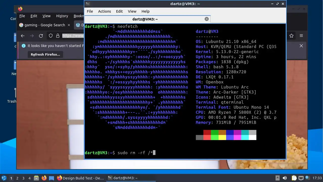Open the removable media tray icon
This screenshot has height=182, width=323.
point(277,178)
